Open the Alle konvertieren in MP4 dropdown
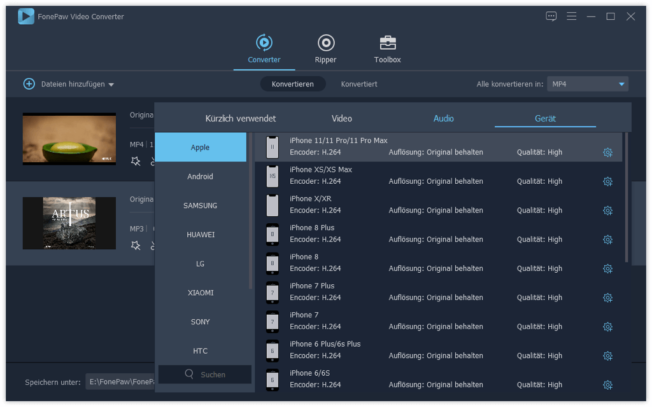 coord(588,84)
